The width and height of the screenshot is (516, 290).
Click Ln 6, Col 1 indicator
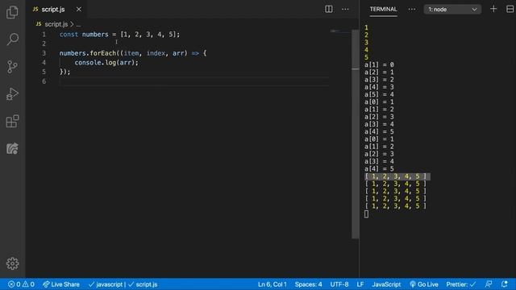273,284
